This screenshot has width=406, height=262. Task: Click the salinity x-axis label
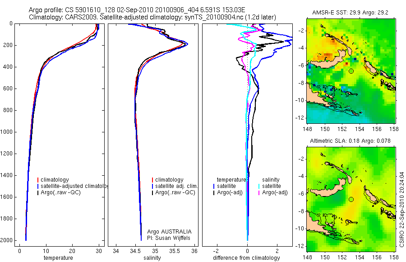[152, 258]
